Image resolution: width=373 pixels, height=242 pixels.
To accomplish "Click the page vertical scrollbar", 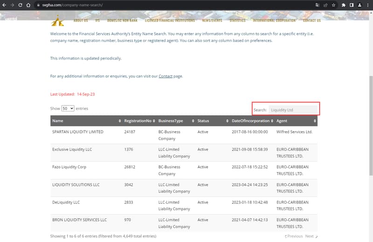I will (371, 125).
